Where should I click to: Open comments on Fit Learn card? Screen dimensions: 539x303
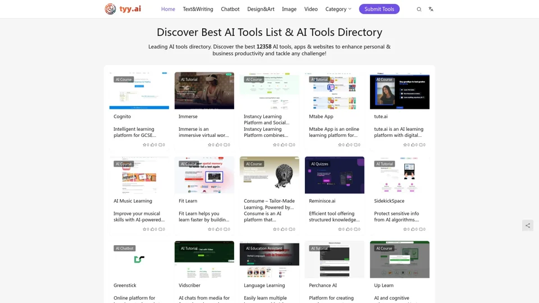tap(226, 229)
